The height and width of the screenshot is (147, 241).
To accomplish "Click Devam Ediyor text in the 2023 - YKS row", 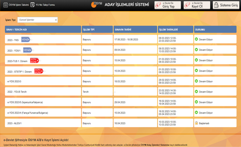I will coord(206,40).
